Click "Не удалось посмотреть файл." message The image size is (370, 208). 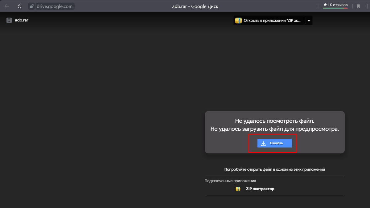[275, 121]
